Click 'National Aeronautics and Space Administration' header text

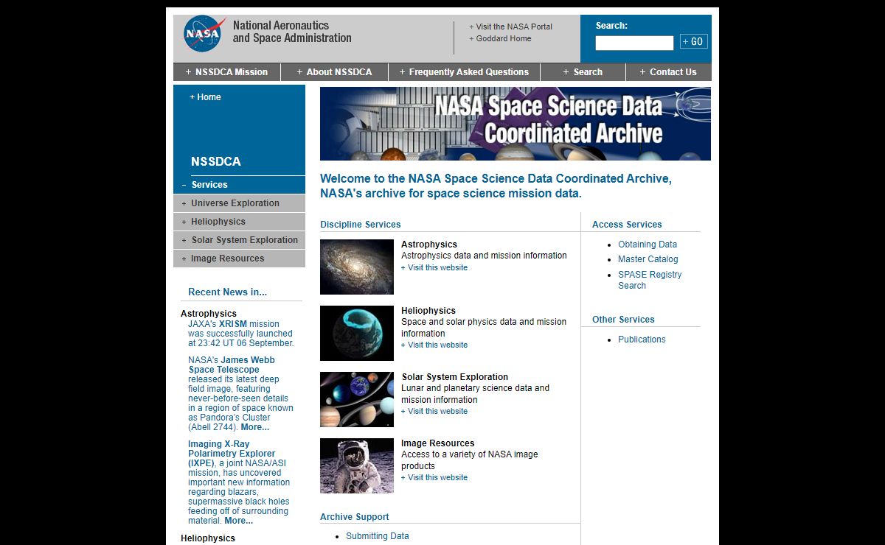pyautogui.click(x=292, y=32)
